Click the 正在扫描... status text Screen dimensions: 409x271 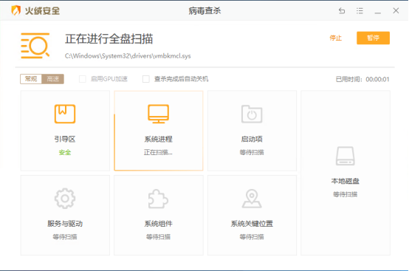[158, 152]
